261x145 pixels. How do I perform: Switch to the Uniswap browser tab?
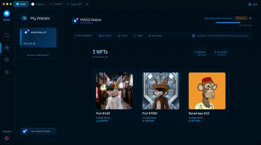38,4
